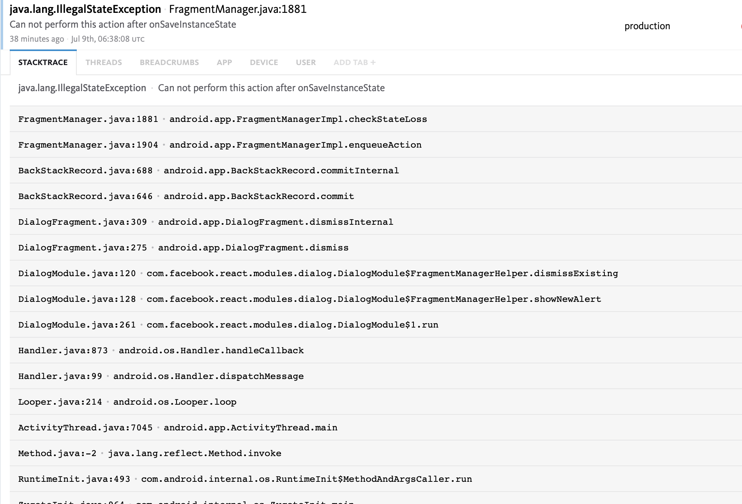Screen dimensions: 742x504
Task: Switch to the THREADS tab
Action: 104,62
